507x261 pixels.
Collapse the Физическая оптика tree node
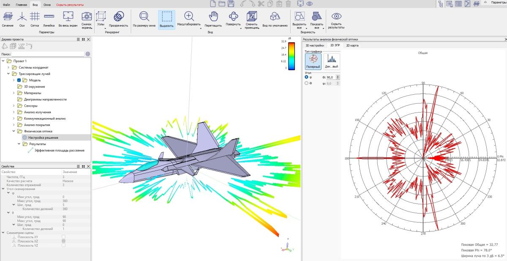point(14,131)
